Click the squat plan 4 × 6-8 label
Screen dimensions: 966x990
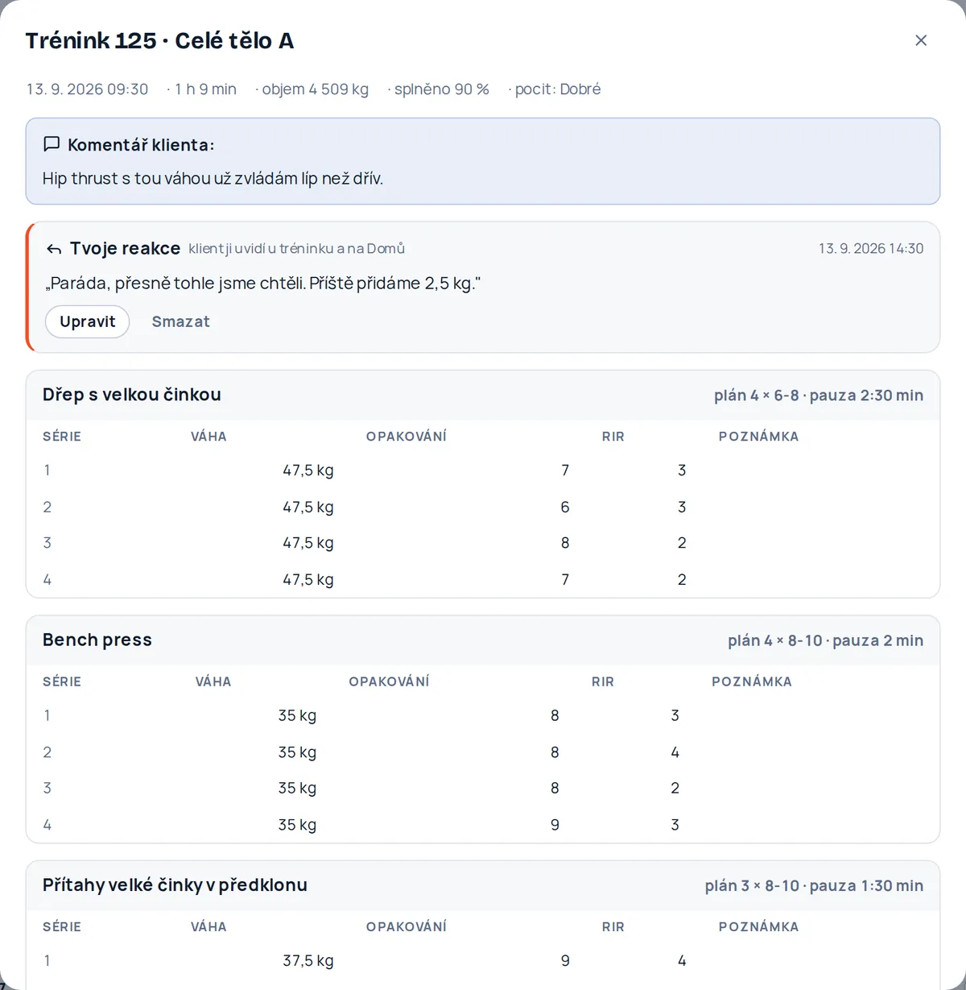[x=819, y=396]
